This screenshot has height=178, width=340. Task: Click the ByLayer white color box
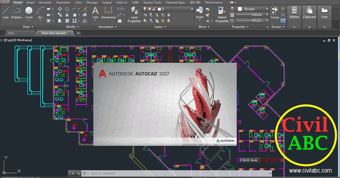click(x=240, y=9)
